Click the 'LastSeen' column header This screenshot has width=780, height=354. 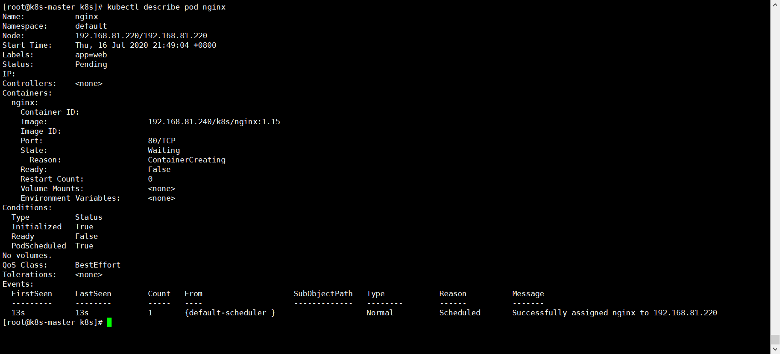(93, 293)
